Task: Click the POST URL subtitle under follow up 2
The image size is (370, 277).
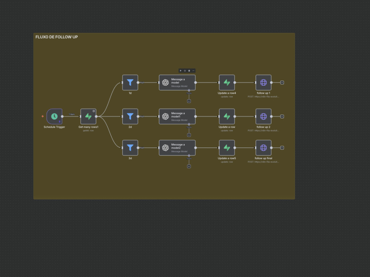Action: click(x=263, y=130)
